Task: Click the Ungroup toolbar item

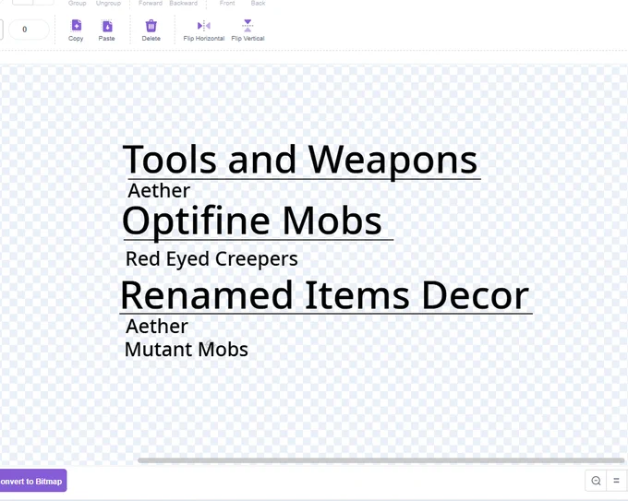Action: (x=108, y=3)
